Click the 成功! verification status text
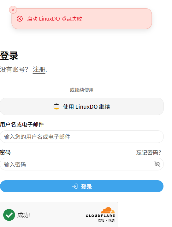The width and height of the screenshot is (172, 227). 24,215
